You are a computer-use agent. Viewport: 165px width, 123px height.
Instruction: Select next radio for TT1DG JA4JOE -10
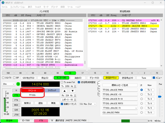[142, 95]
